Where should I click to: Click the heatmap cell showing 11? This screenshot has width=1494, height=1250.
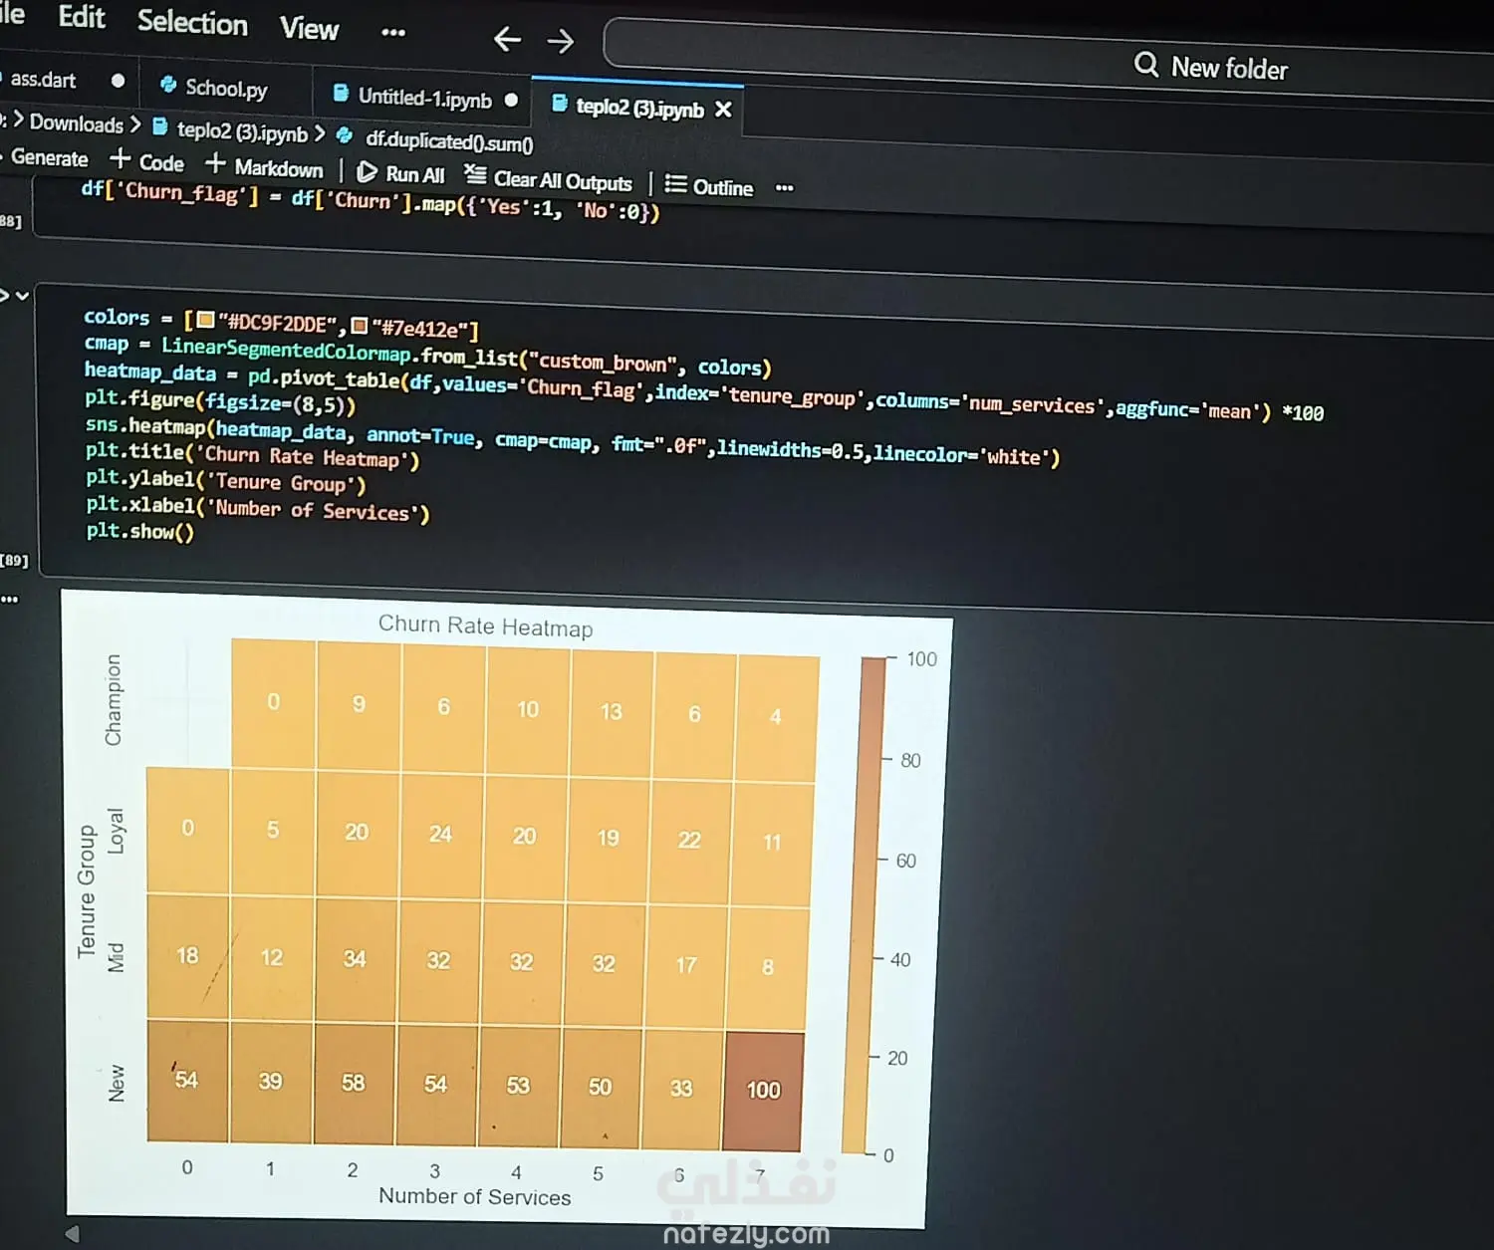pos(772,843)
